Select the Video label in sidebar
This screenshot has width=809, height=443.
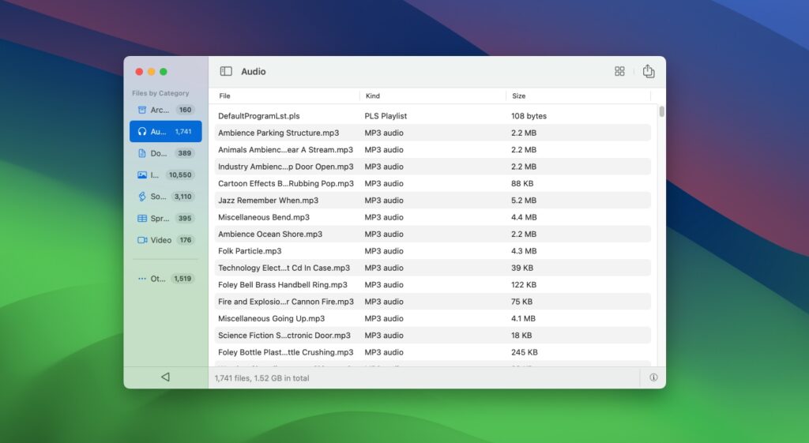pos(161,240)
